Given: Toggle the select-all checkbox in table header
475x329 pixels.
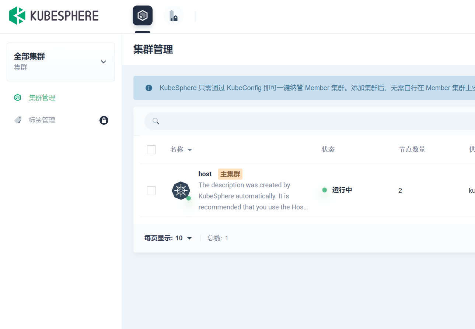Looking at the screenshot, I should (151, 150).
